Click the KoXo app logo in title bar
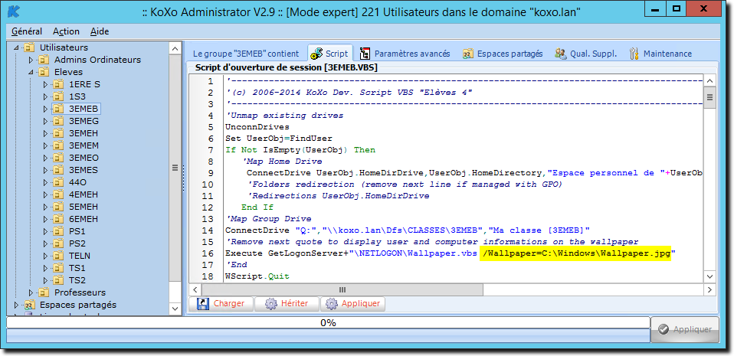The height and width of the screenshot is (356, 734). click(x=15, y=10)
